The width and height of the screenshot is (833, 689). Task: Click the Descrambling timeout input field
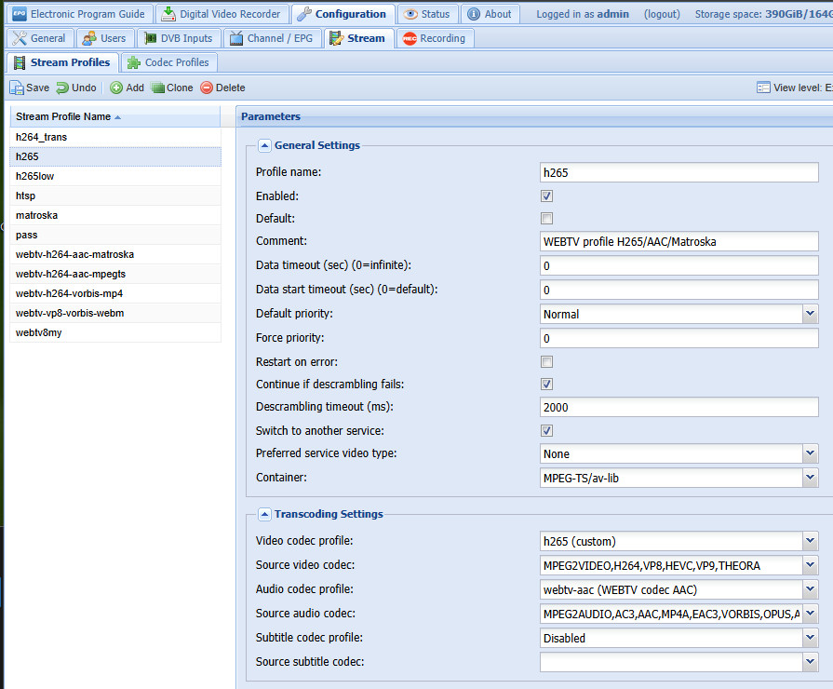[x=678, y=407]
